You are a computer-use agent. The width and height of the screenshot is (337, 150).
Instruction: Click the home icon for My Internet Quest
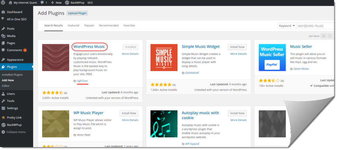[x=10, y=3]
